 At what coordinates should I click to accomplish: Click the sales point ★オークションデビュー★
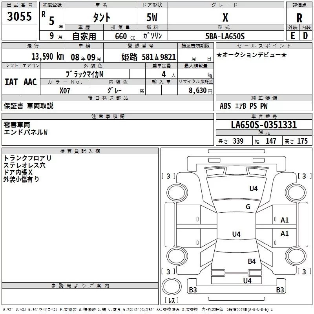(252, 55)
